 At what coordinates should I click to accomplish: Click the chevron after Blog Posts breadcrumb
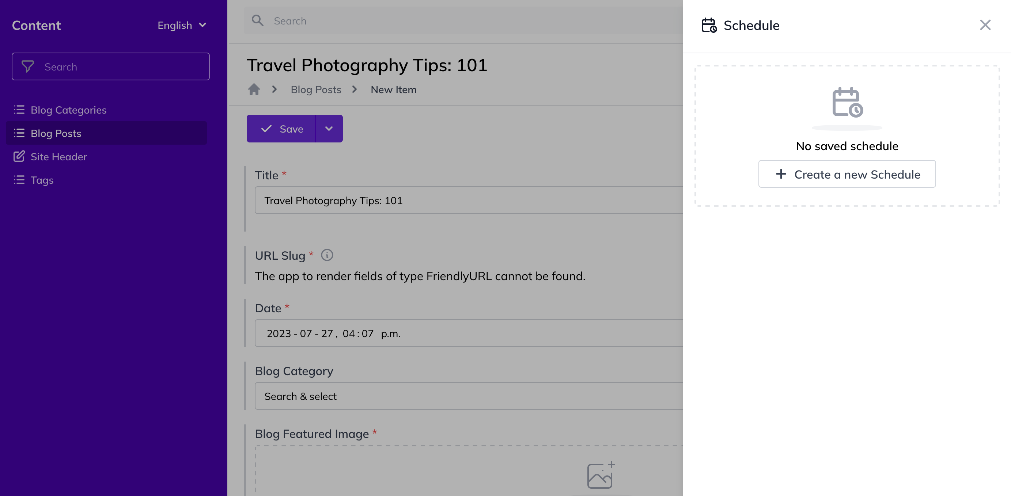click(x=355, y=89)
